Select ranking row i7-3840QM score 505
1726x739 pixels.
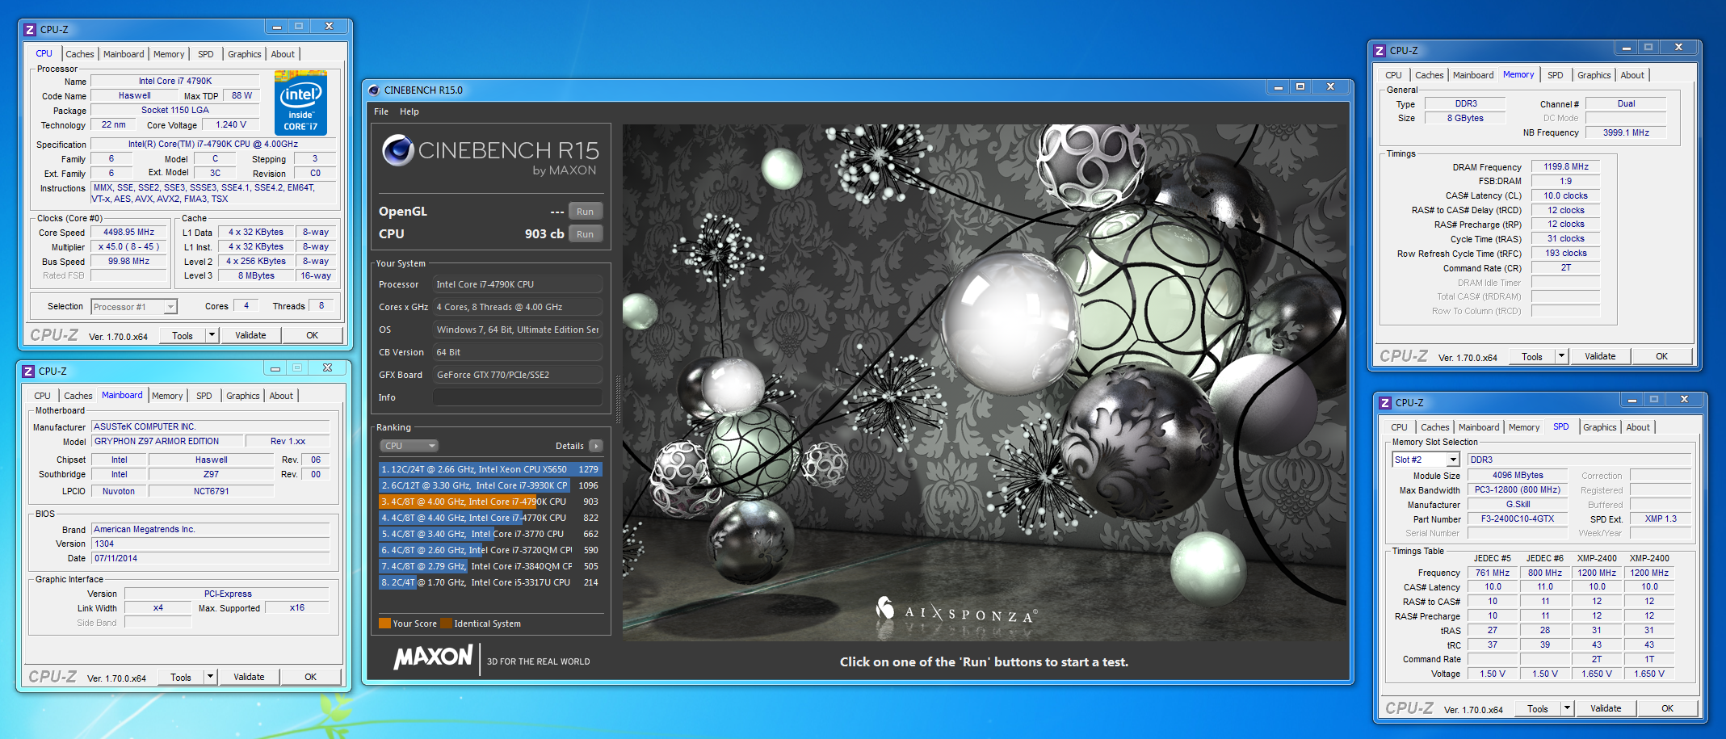coord(490,566)
